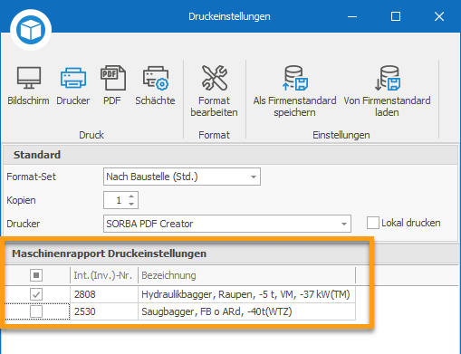Image resolution: width=461 pixels, height=354 pixels.
Task: Maximize the Druckeinstellungen window
Action: [396, 16]
